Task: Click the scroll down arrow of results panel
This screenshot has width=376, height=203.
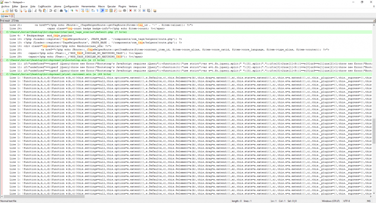Action: pyautogui.click(x=374, y=193)
